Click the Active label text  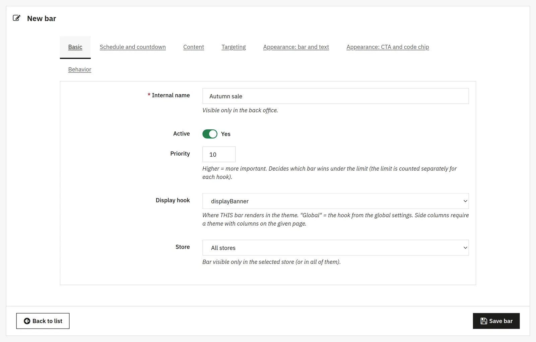click(x=181, y=134)
